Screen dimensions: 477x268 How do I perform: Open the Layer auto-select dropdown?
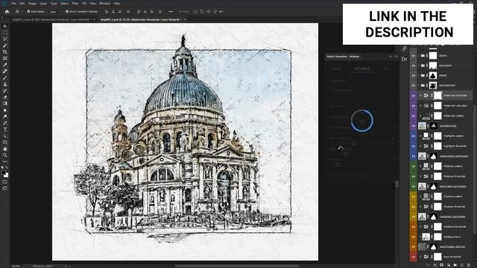54,12
